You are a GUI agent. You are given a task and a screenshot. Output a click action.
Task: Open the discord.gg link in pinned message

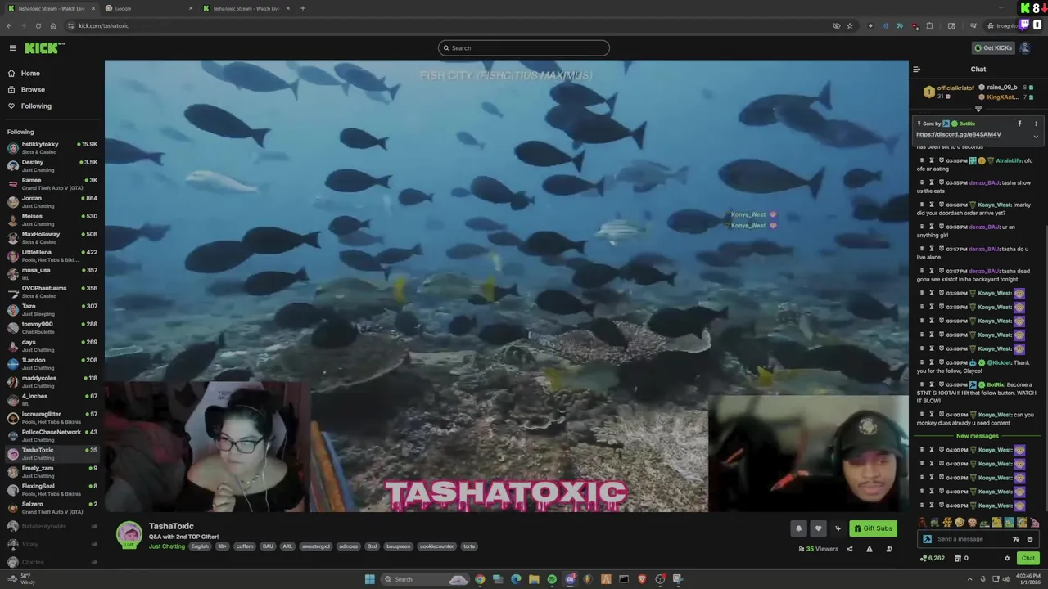tap(958, 134)
